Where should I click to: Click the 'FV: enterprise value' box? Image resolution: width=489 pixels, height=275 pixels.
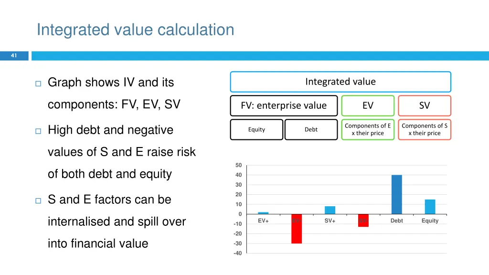[284, 106]
